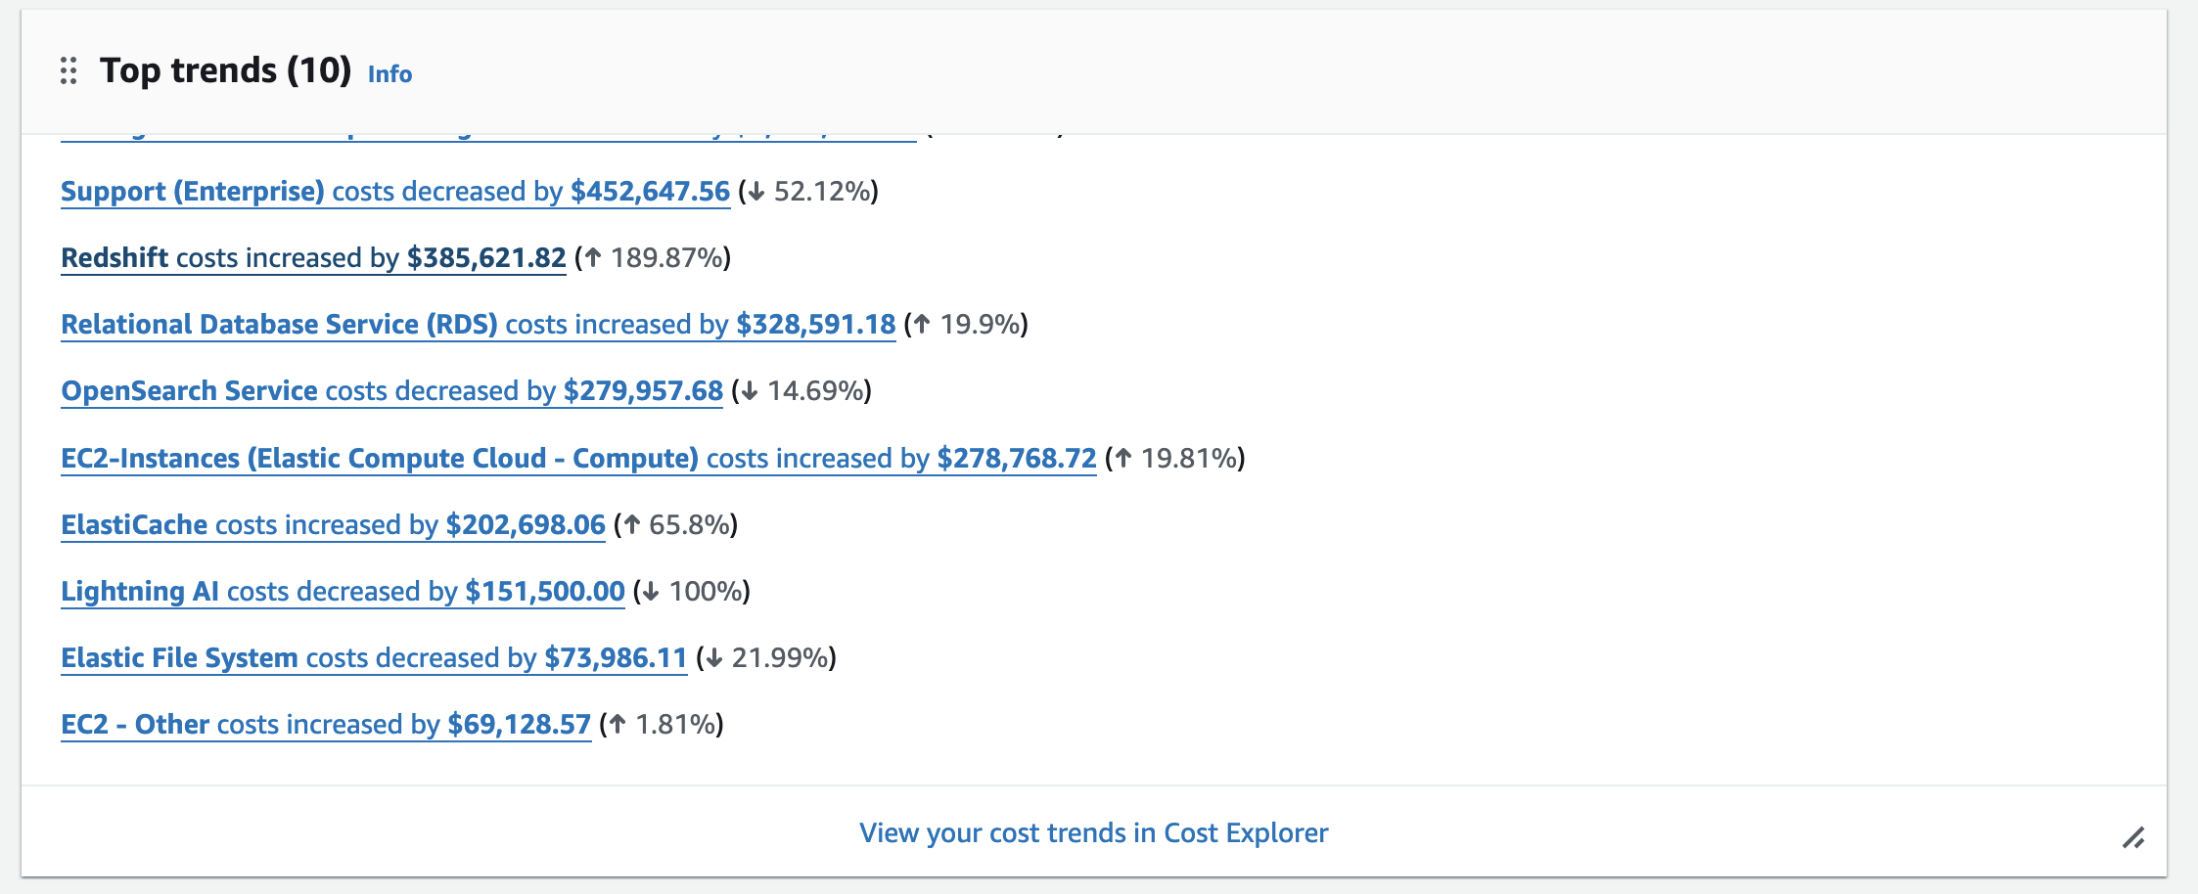Image resolution: width=2198 pixels, height=894 pixels.
Task: Select Relational Database Service (RDS) trend link
Action: pos(478,324)
